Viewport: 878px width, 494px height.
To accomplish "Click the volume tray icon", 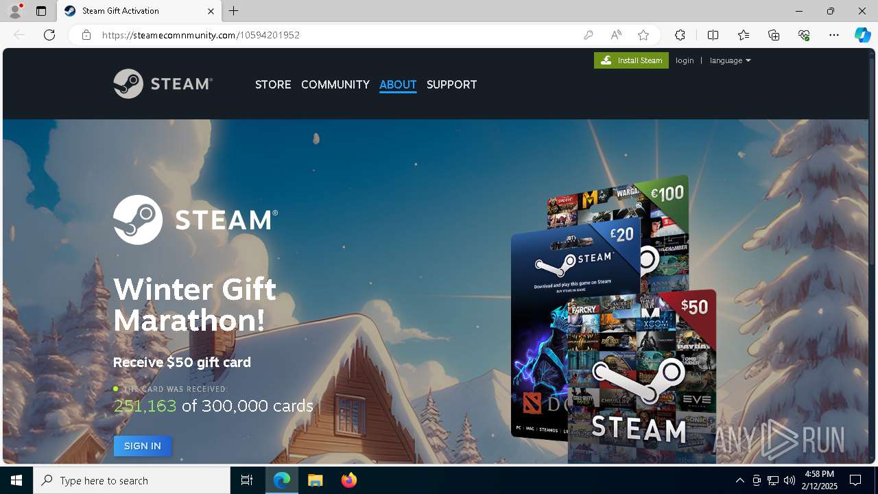I will pyautogui.click(x=789, y=480).
